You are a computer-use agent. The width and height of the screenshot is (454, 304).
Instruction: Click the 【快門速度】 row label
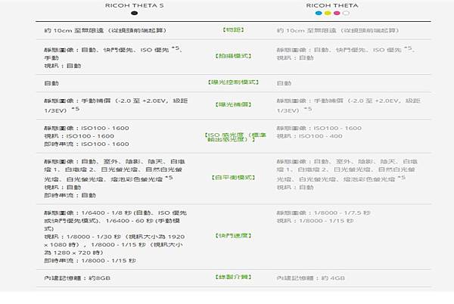pyautogui.click(x=233, y=236)
